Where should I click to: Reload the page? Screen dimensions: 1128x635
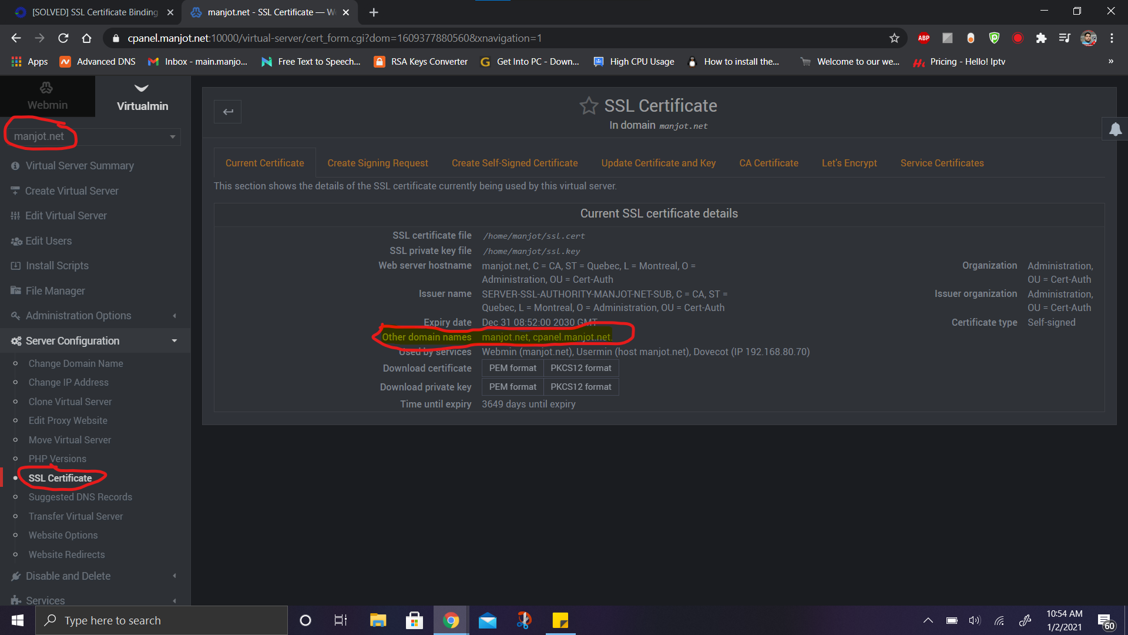tap(63, 38)
